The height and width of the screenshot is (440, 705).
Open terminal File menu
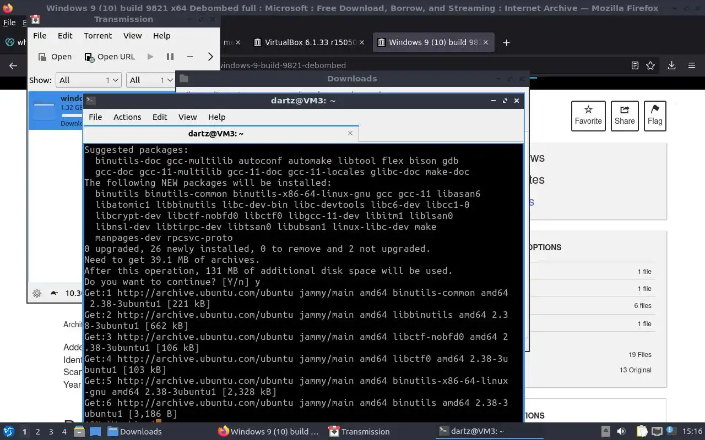(x=95, y=117)
